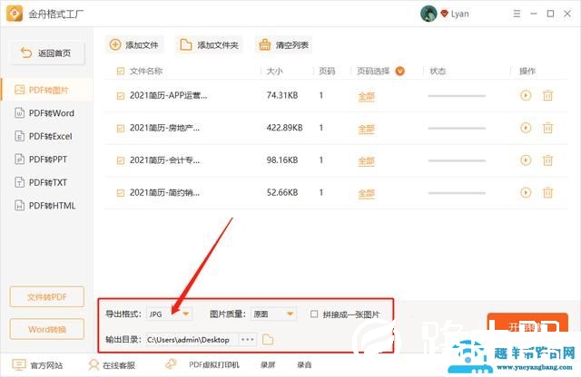Contact 在线客服 in the bottom bar
Viewport: 581px width, 377px height.
pyautogui.click(x=112, y=365)
